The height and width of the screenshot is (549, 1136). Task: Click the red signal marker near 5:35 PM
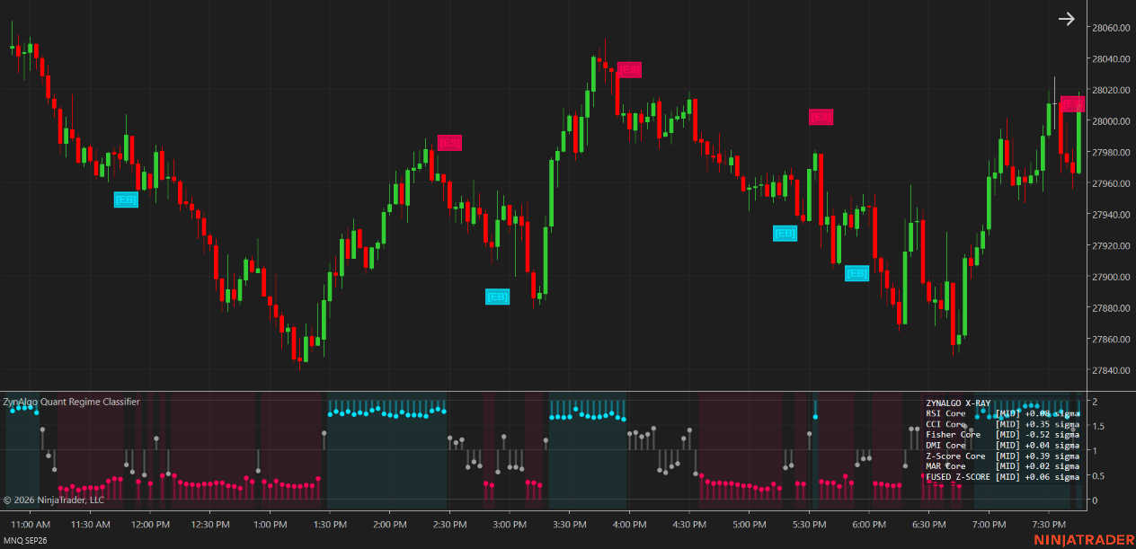(x=821, y=117)
